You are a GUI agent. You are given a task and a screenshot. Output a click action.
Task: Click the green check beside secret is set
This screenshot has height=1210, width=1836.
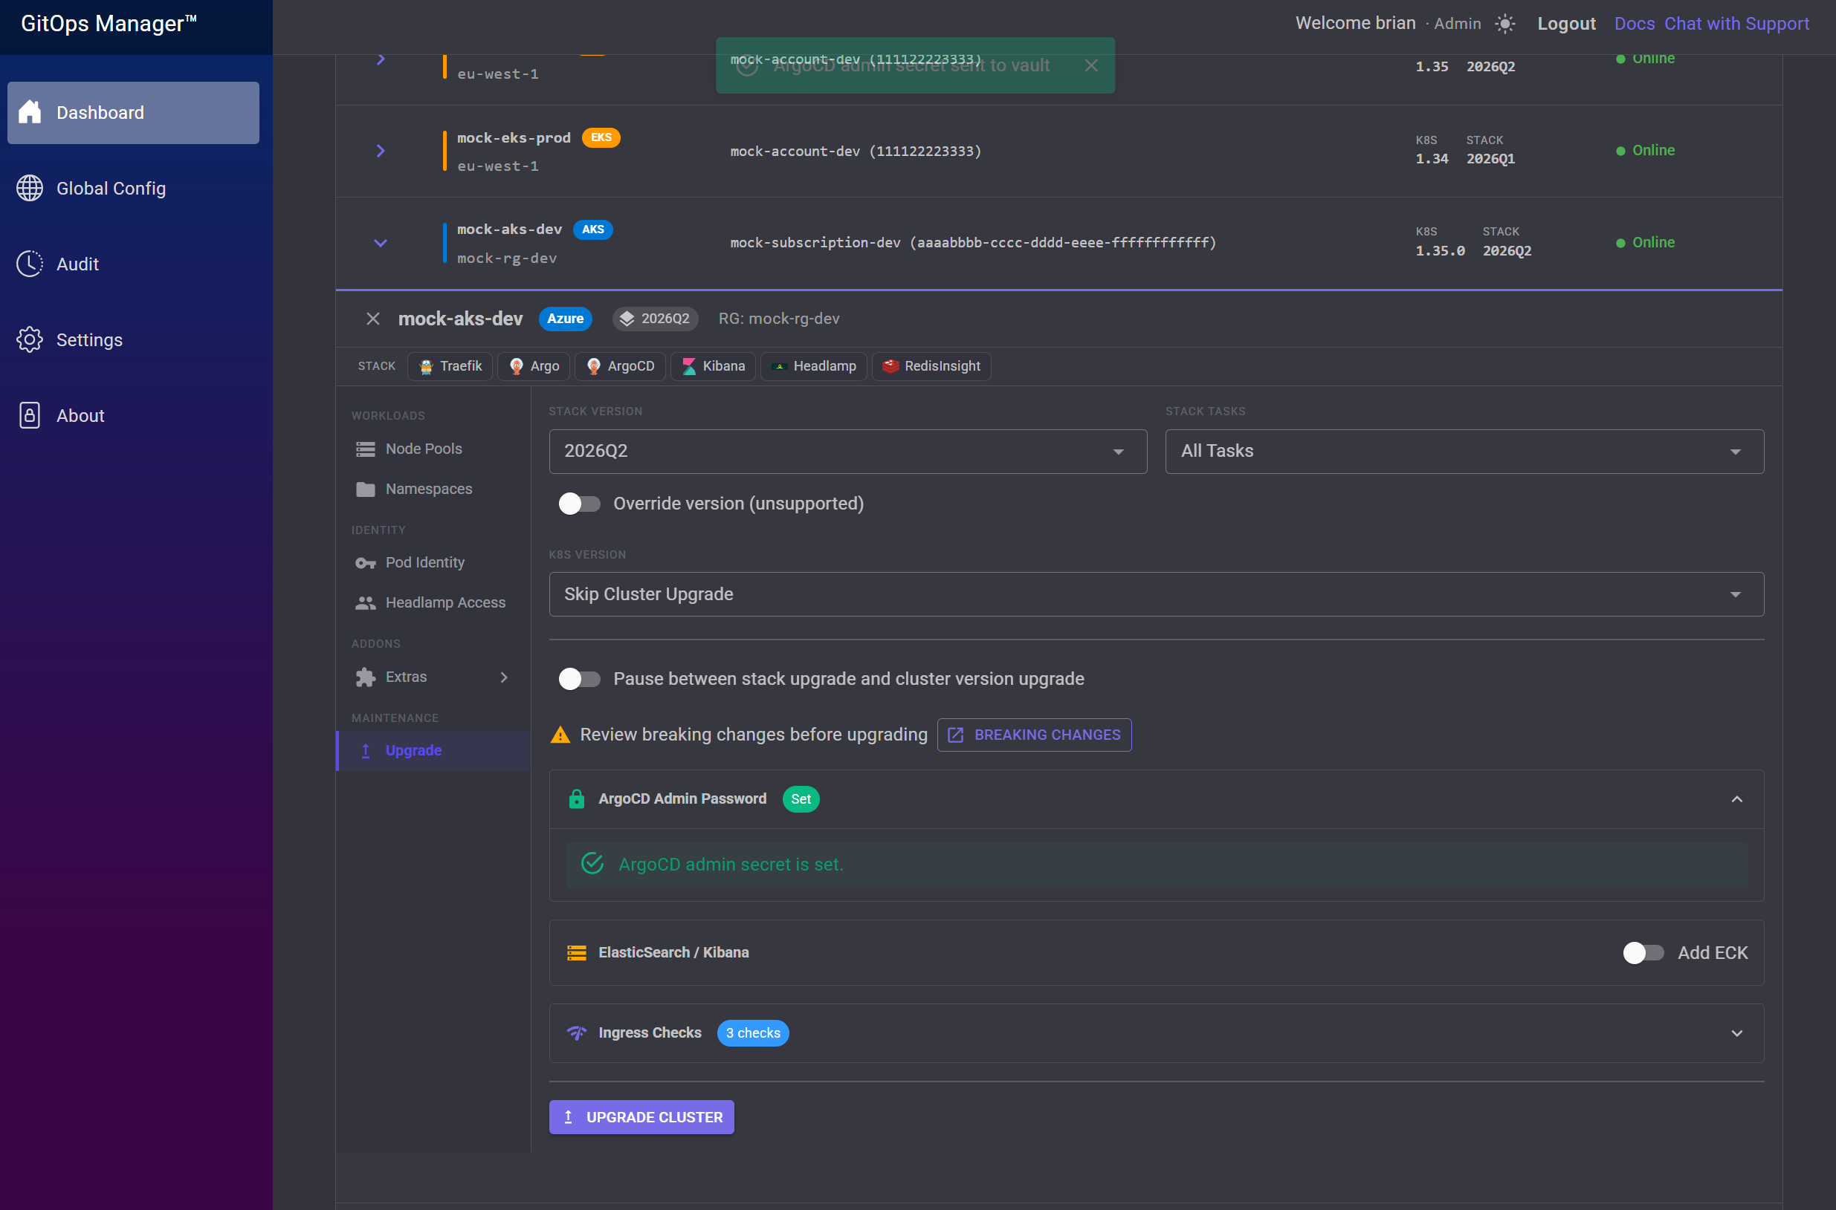592,864
